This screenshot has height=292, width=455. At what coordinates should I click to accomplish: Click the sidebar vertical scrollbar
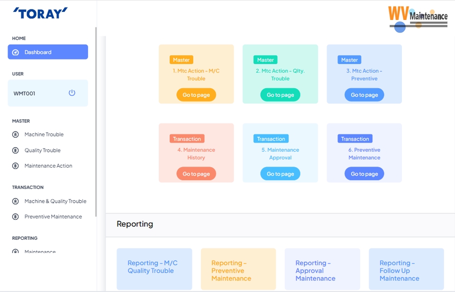point(96,119)
